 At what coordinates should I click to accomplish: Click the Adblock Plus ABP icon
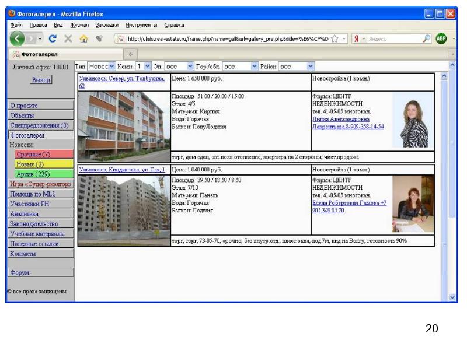441,39
